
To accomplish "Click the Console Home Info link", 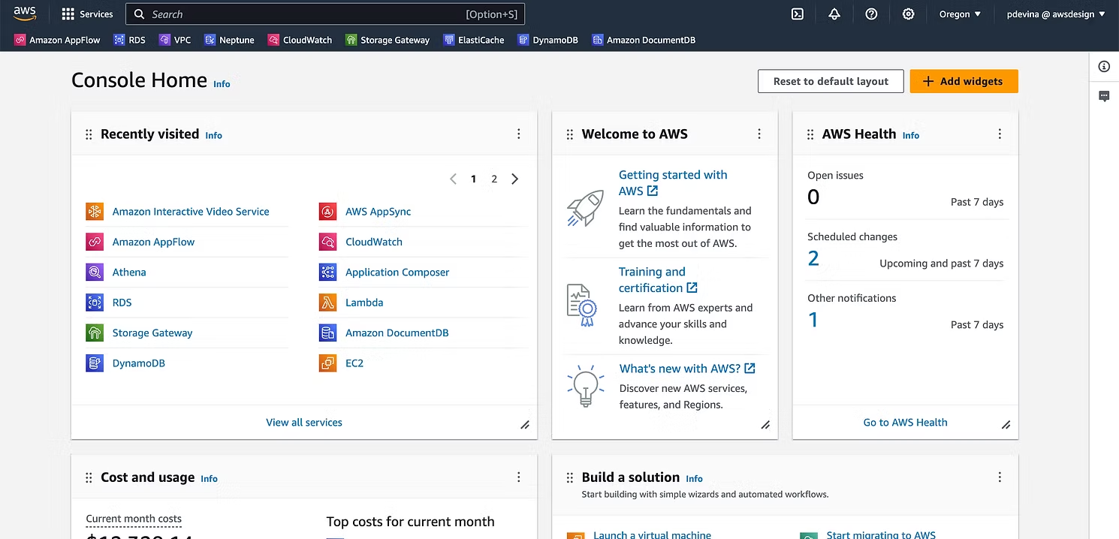I will click(x=222, y=84).
